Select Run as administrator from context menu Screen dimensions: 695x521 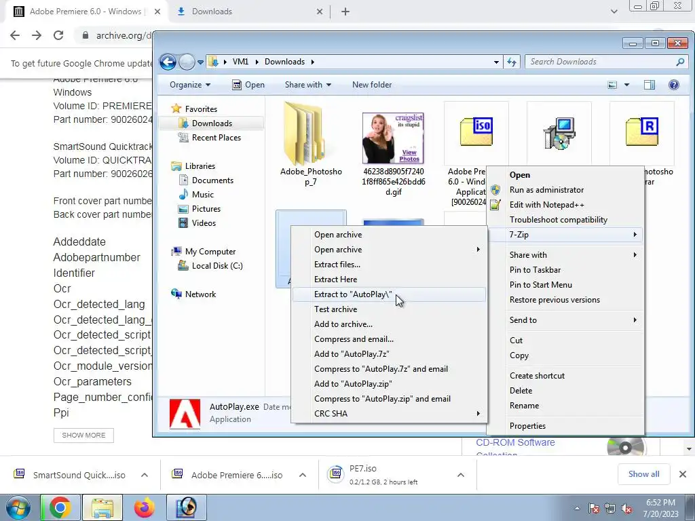pyautogui.click(x=565, y=190)
